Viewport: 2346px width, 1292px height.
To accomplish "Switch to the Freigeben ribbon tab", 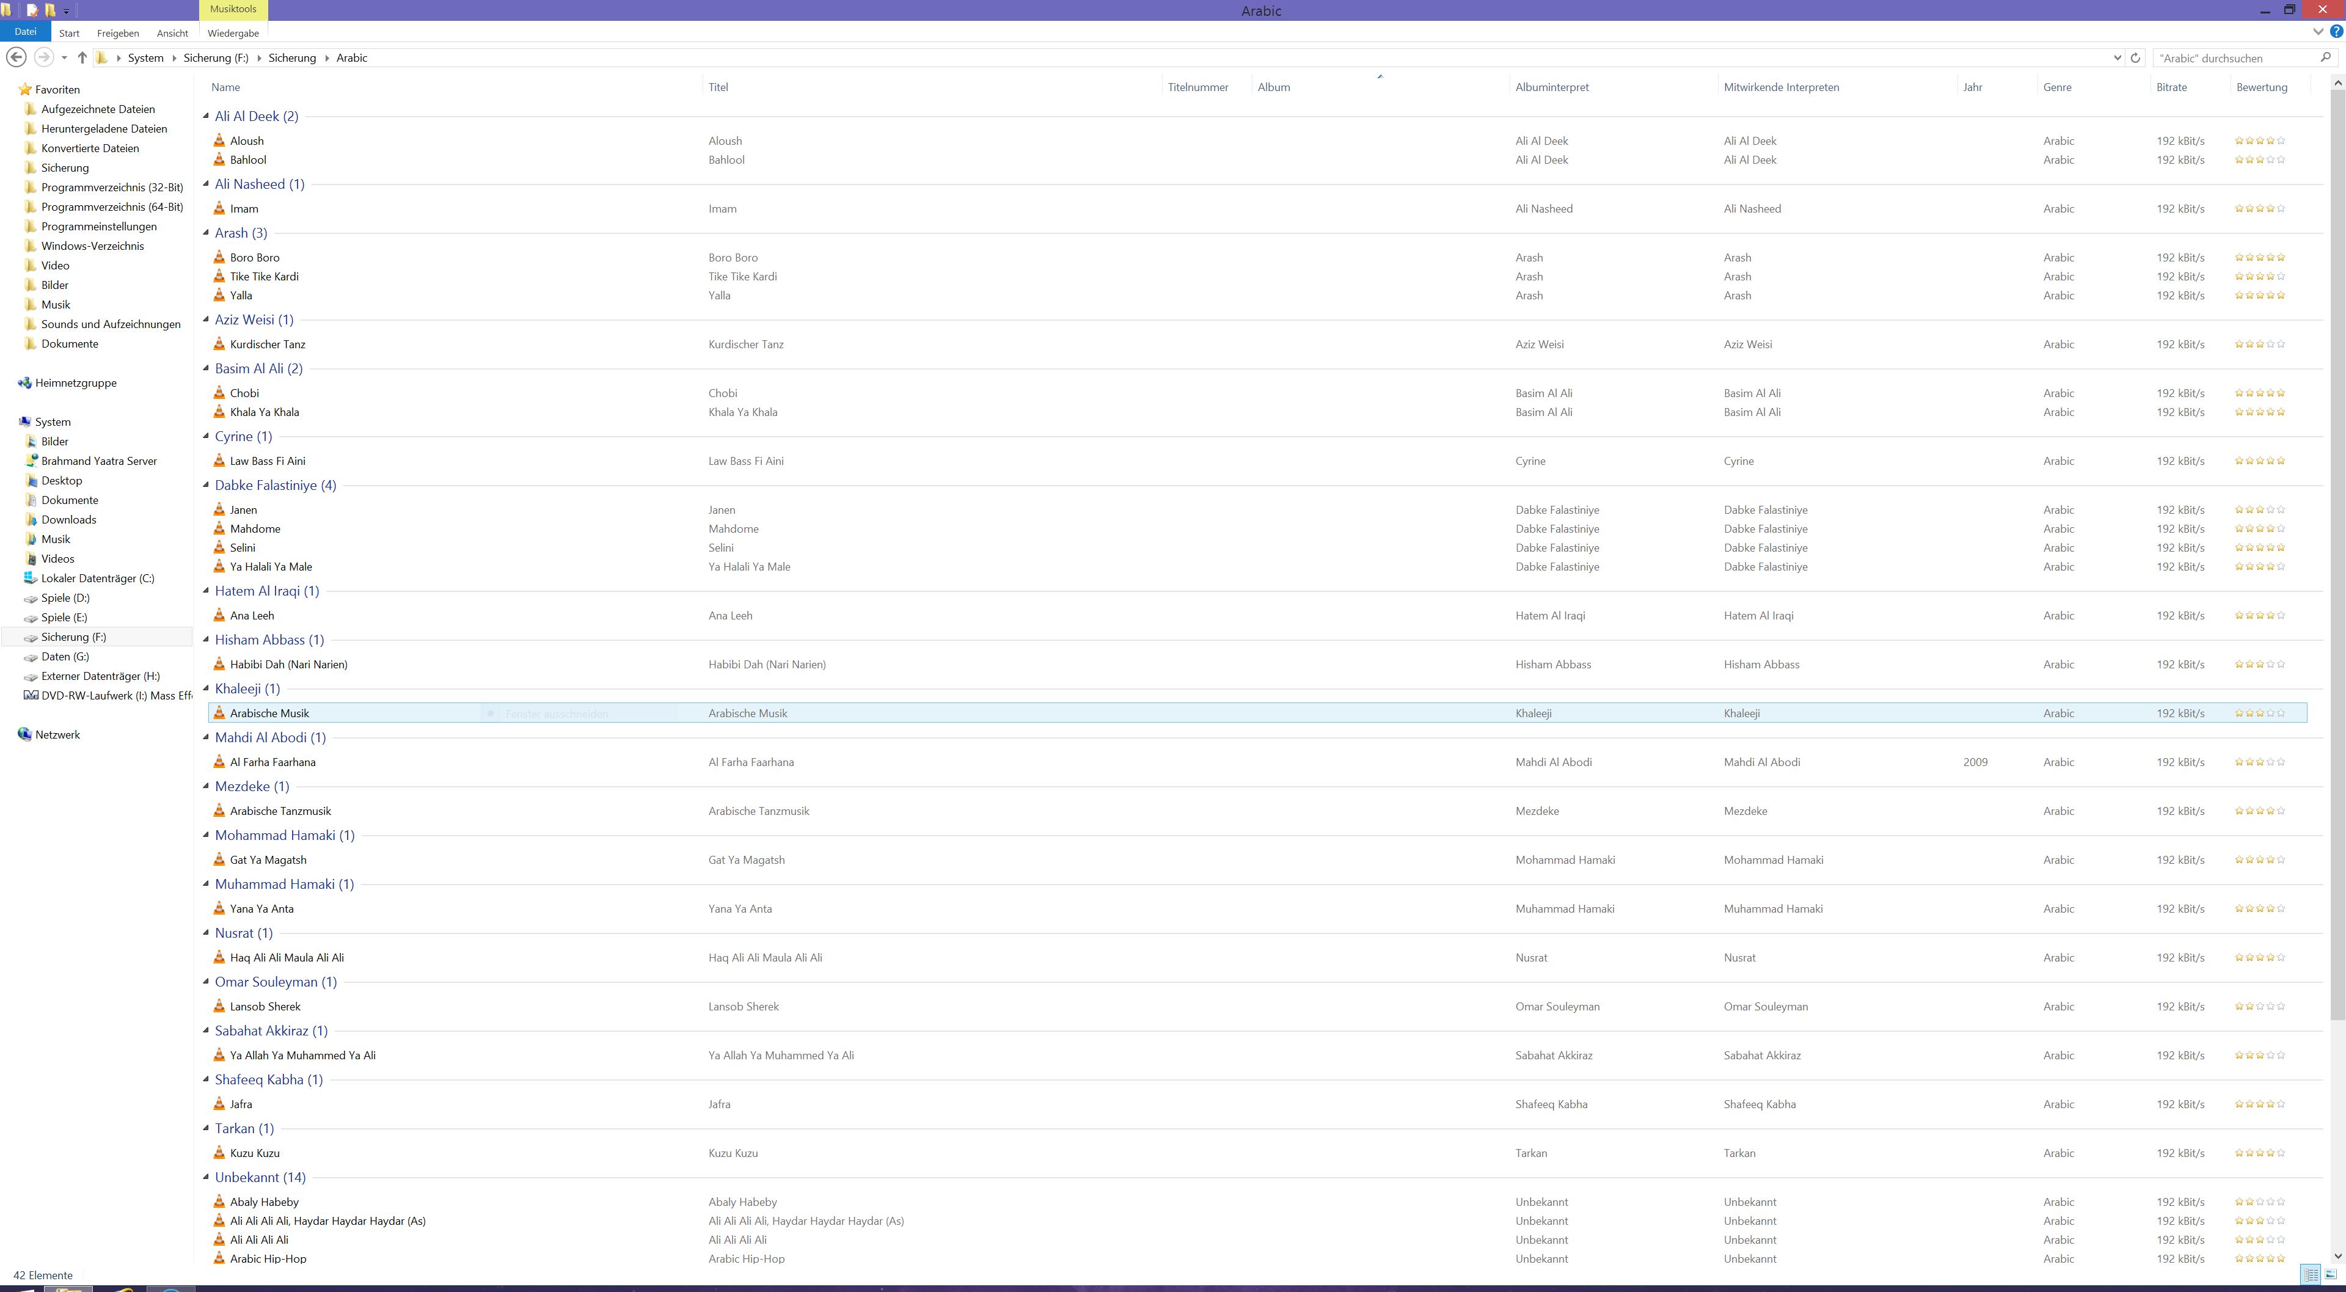I will pos(119,33).
